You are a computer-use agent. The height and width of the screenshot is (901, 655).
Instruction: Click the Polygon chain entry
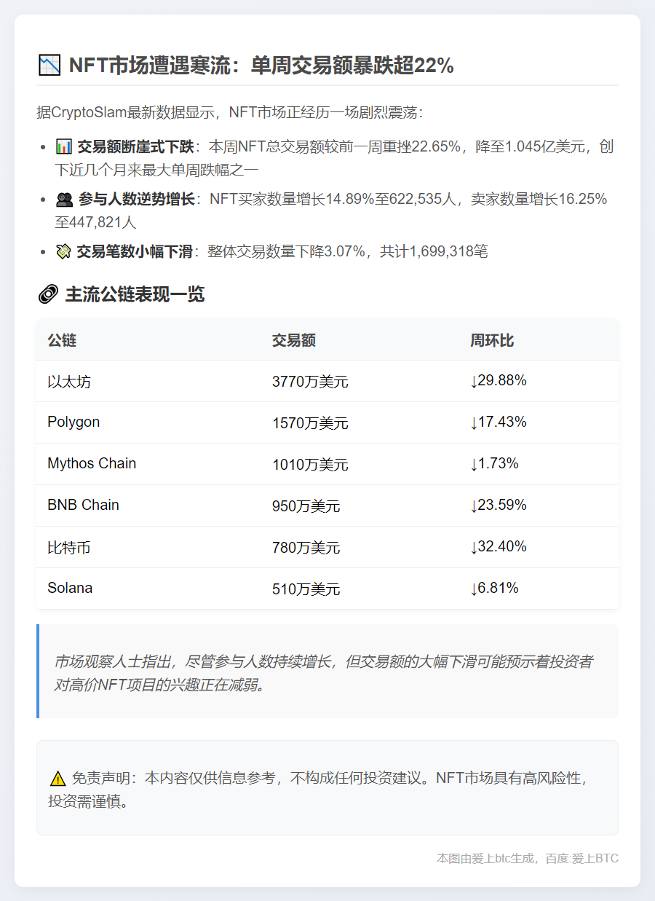74,422
